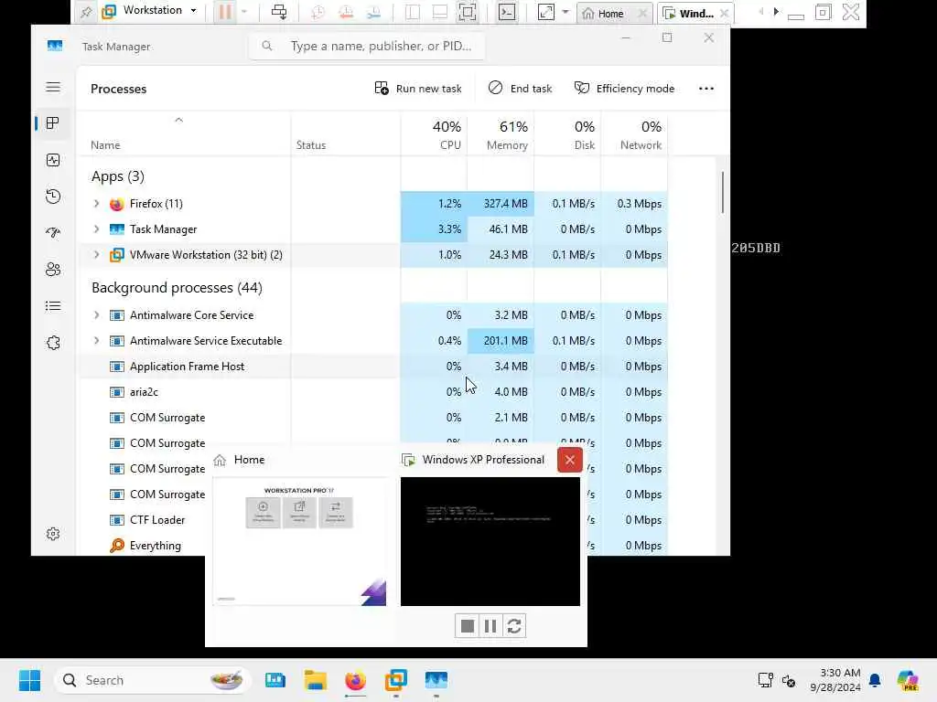The image size is (937, 702).
Task: Open Firefox from taskbar
Action: pos(355,680)
